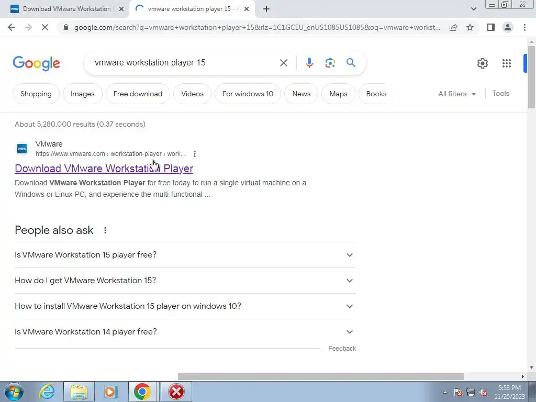Bookmark this page with the star
Viewport: 536px width, 402px height.
pyautogui.click(x=470, y=27)
